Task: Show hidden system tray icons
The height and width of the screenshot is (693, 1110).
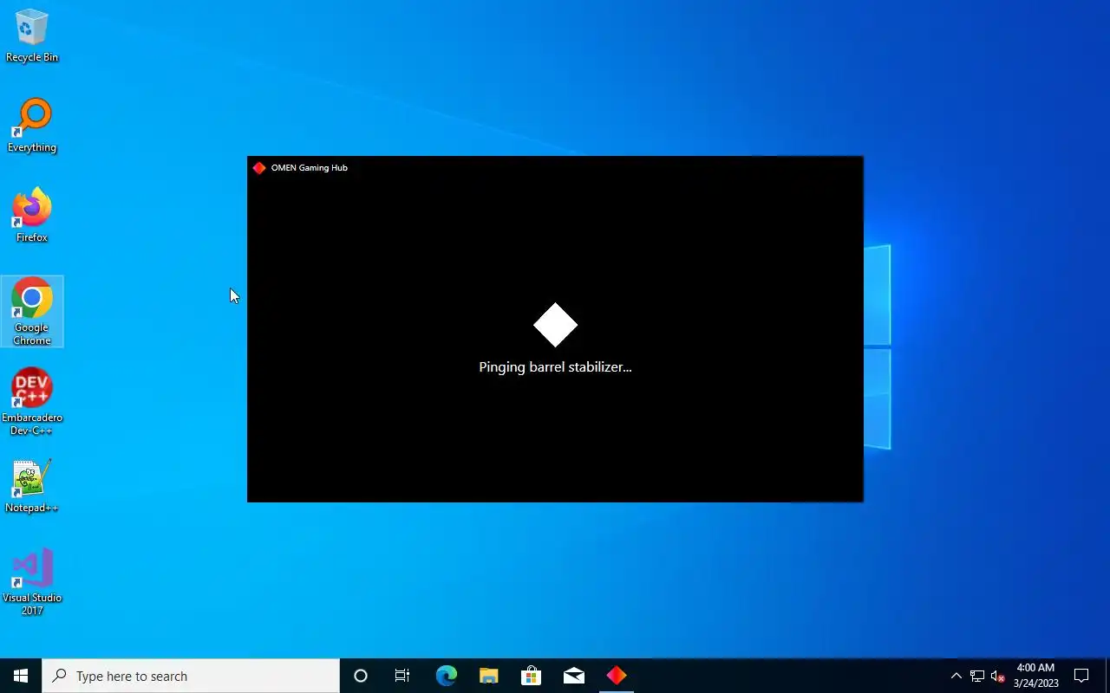Action: (x=957, y=676)
